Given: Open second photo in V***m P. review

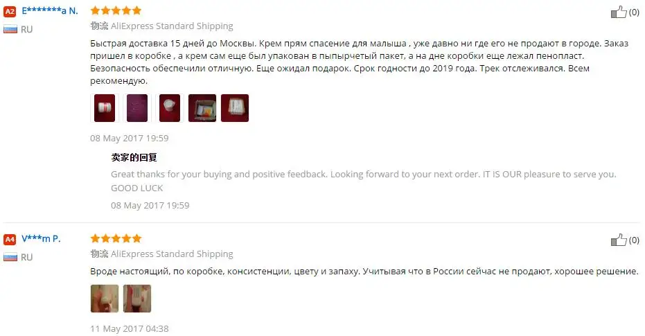Looking at the screenshot, I should pos(137,298).
